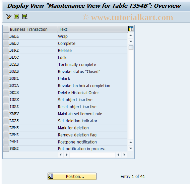Select the row selector for BFRE
This screenshot has width=190, height=184.
pos(6,50)
